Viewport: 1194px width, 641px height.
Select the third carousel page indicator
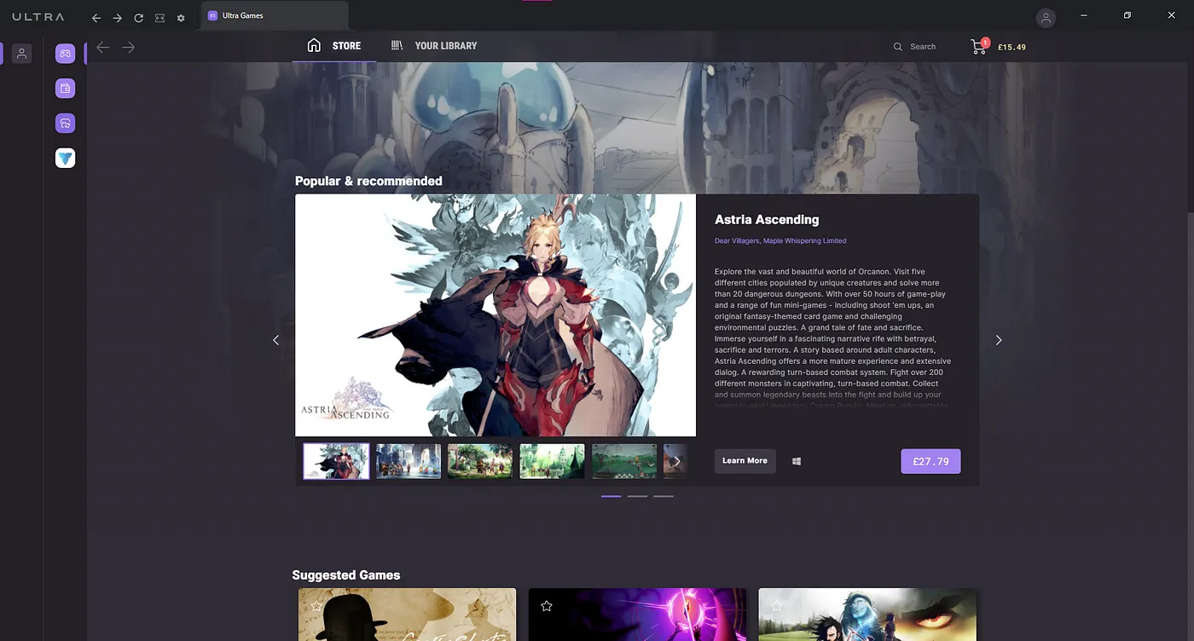[x=664, y=496]
